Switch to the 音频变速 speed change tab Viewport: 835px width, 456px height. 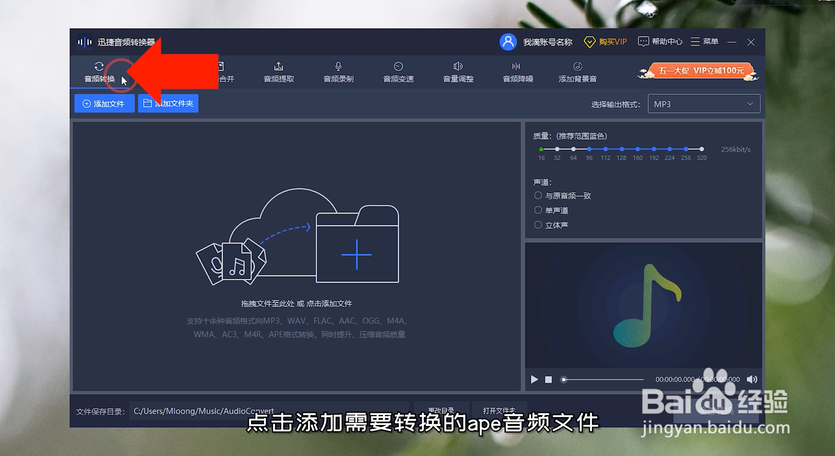pos(398,72)
